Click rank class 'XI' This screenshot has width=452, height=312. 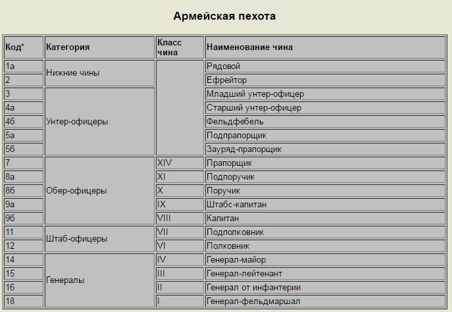[x=180, y=177]
